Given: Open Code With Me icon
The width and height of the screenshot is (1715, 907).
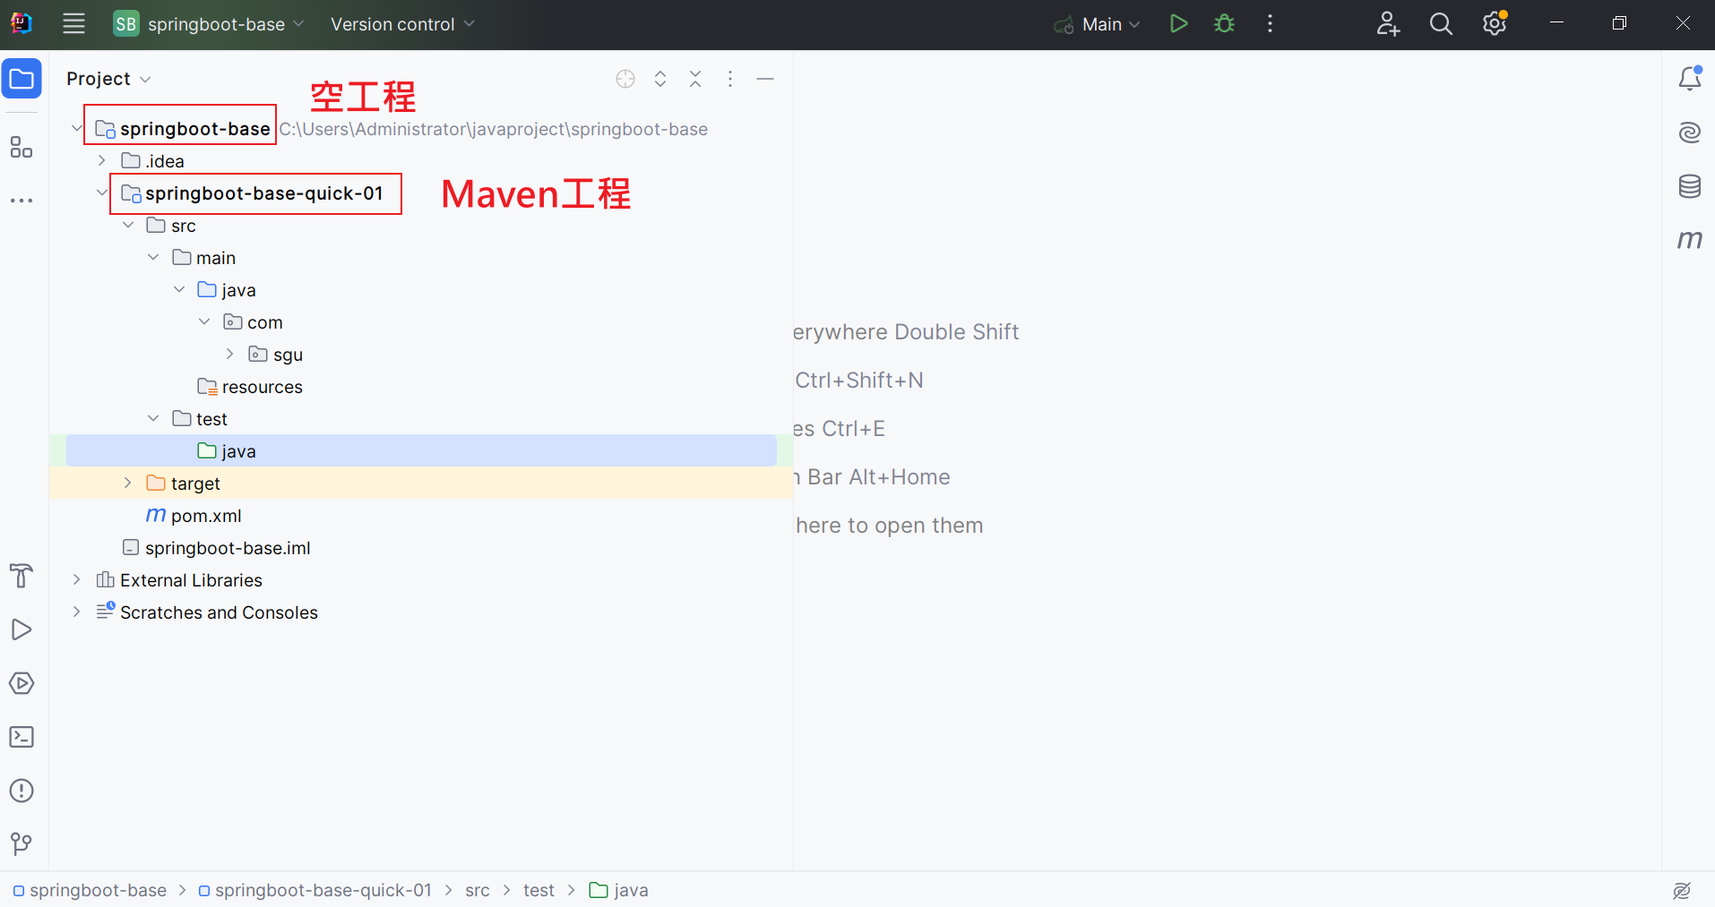Looking at the screenshot, I should tap(1388, 24).
